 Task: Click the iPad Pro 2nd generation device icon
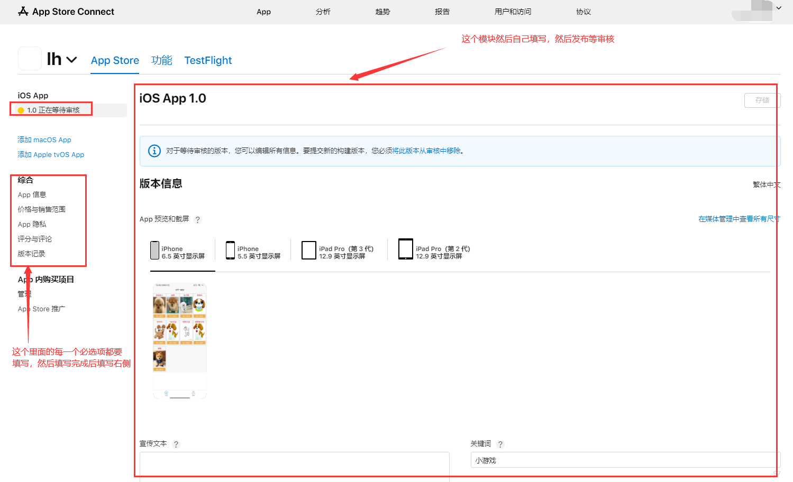click(406, 249)
